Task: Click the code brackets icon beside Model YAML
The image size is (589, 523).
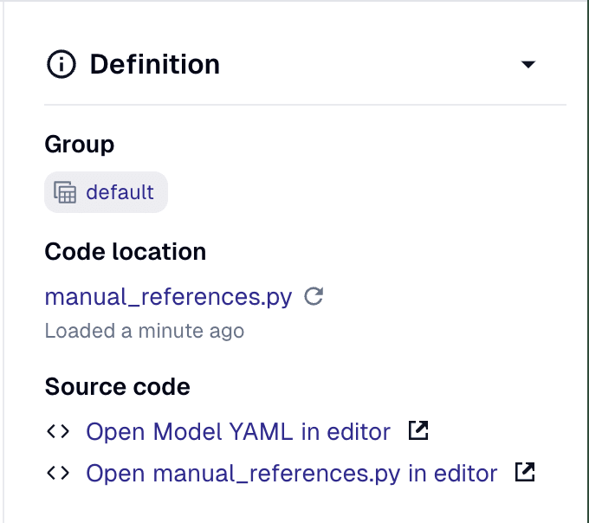Action: pyautogui.click(x=58, y=430)
